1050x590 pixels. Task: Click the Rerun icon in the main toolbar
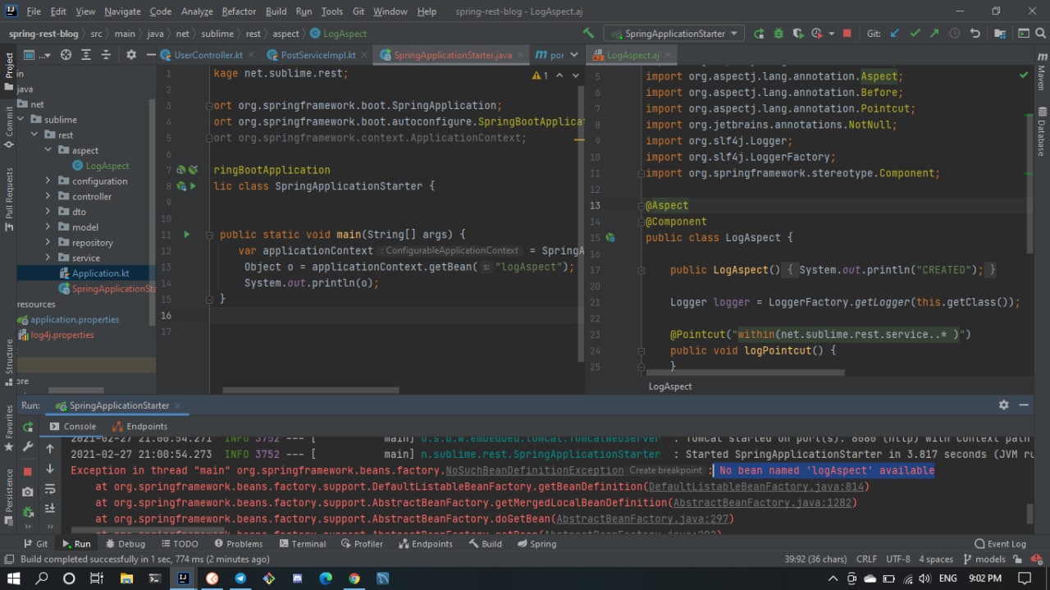click(759, 34)
